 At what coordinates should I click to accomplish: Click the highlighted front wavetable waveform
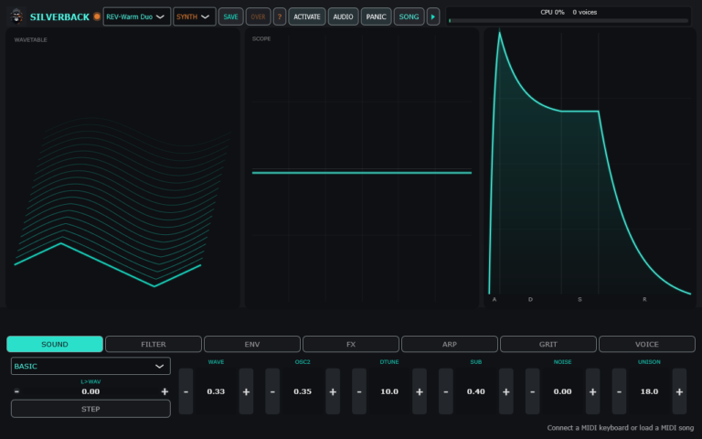pyautogui.click(x=108, y=264)
